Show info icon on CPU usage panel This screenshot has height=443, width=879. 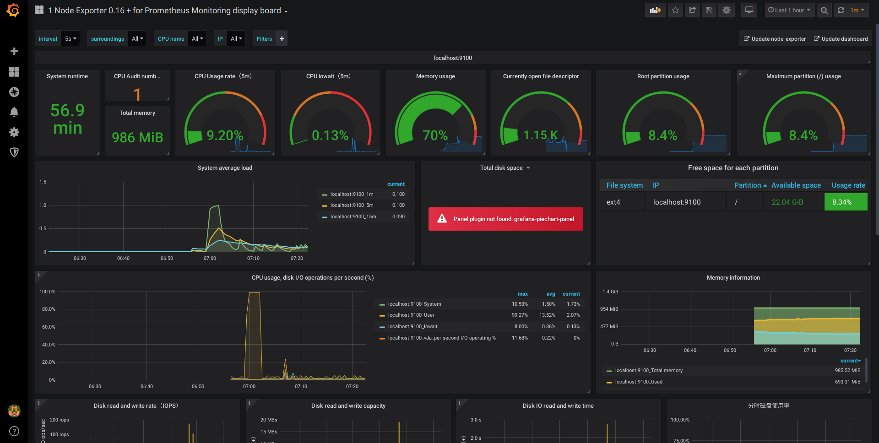[x=38, y=275]
